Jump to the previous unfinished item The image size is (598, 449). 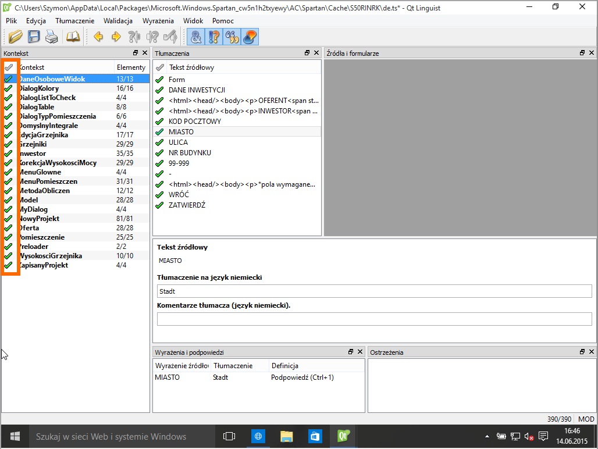click(134, 37)
